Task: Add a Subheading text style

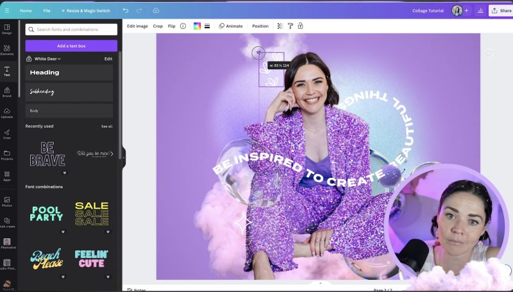Action: (69, 92)
